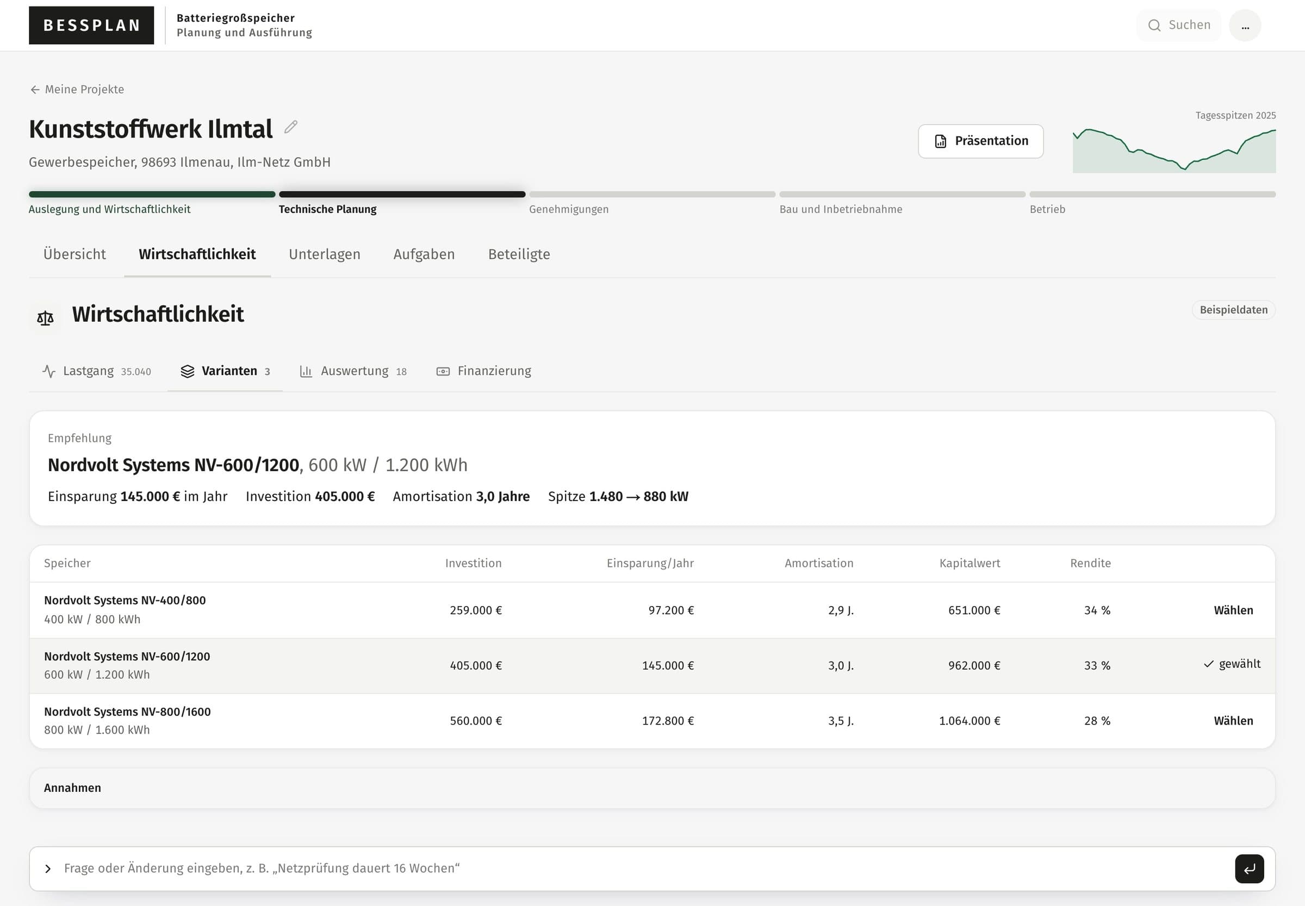Click the magnifier icon in Suchen

tap(1154, 25)
